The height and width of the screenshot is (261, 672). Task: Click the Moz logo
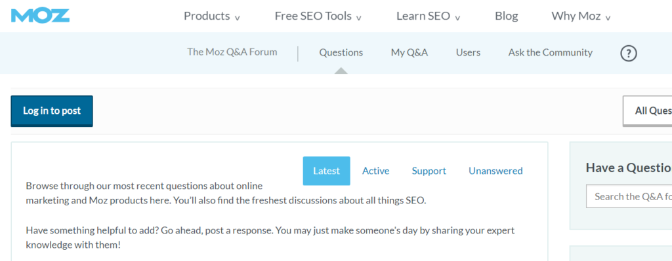coord(40,16)
